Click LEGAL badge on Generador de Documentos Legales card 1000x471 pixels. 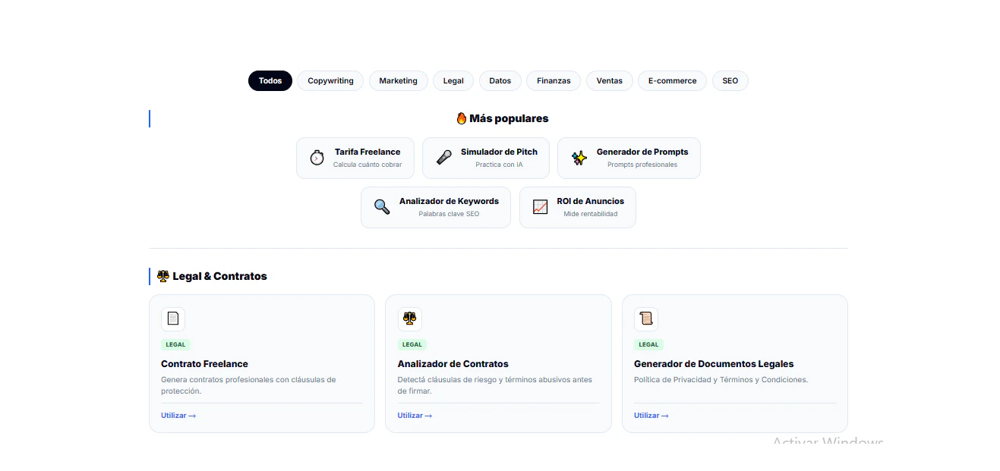648,344
